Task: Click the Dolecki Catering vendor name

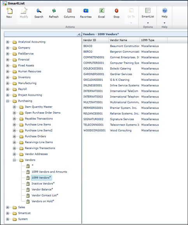Action: coord(121,69)
